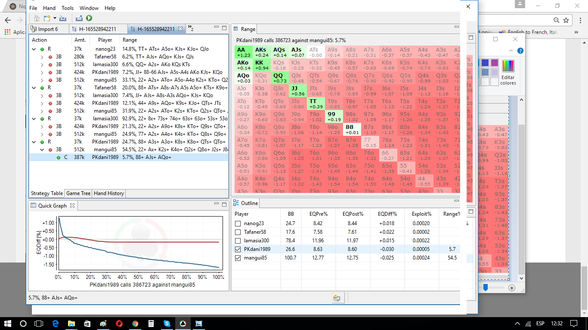Click the green Run play button
This screenshot has width=588, height=330.
tap(89, 18)
